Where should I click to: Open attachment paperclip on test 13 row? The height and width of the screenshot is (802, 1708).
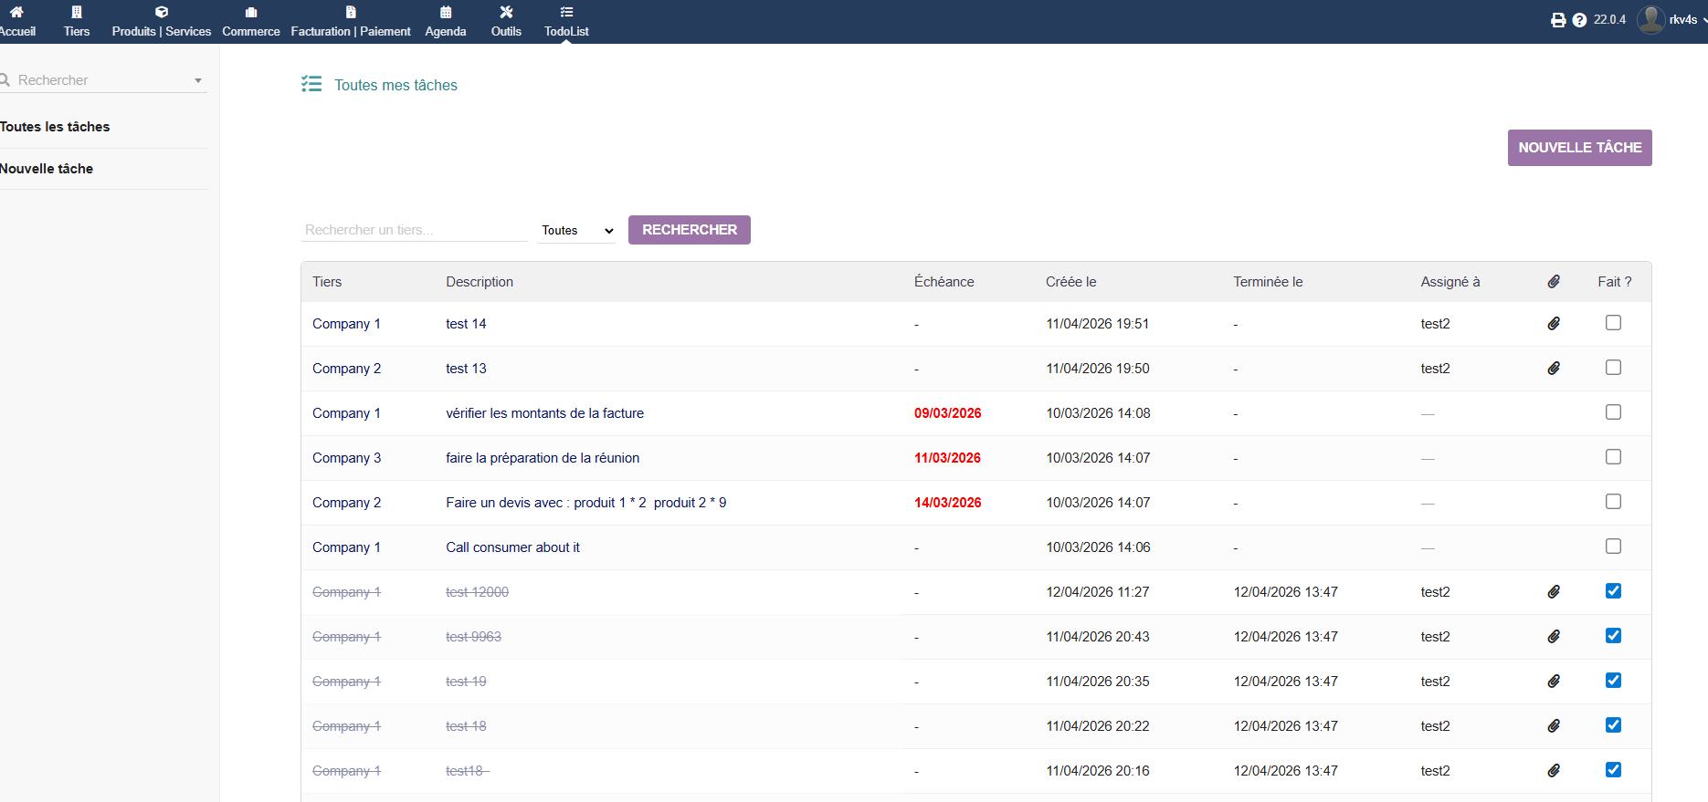(x=1554, y=369)
